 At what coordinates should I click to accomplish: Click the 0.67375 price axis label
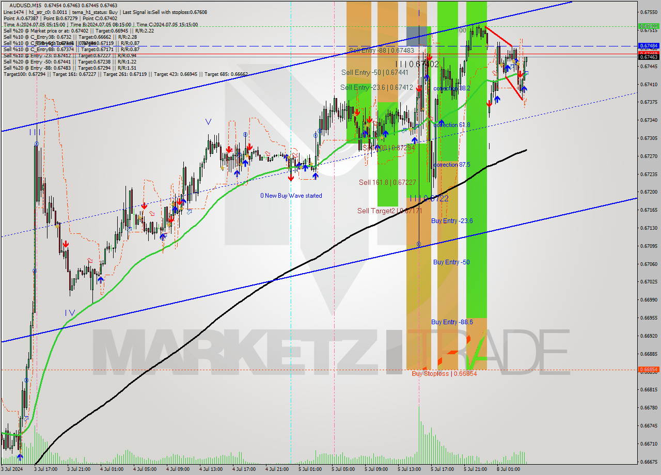click(x=649, y=102)
